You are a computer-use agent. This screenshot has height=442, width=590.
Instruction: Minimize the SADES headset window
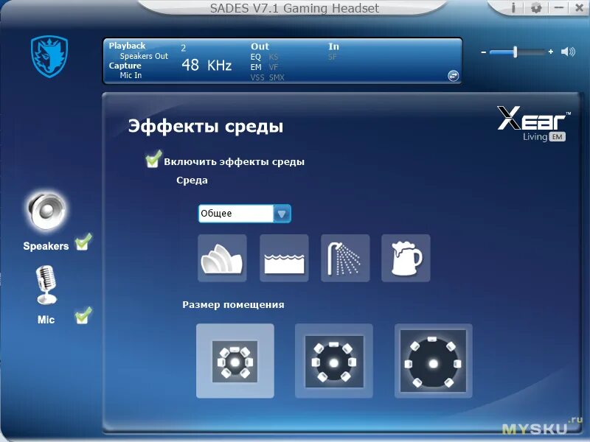click(x=559, y=8)
